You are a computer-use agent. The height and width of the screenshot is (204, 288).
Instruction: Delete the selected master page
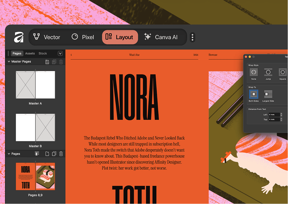(x=61, y=62)
